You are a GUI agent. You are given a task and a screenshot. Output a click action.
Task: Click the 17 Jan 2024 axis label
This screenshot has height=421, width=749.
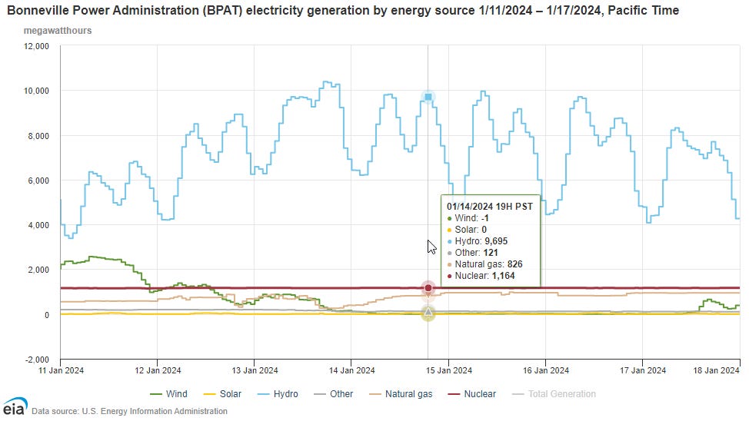click(x=643, y=370)
